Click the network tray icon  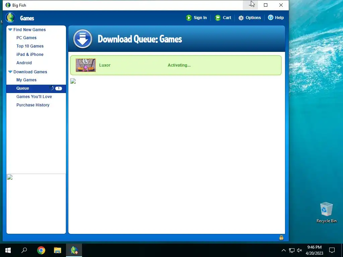(292, 250)
